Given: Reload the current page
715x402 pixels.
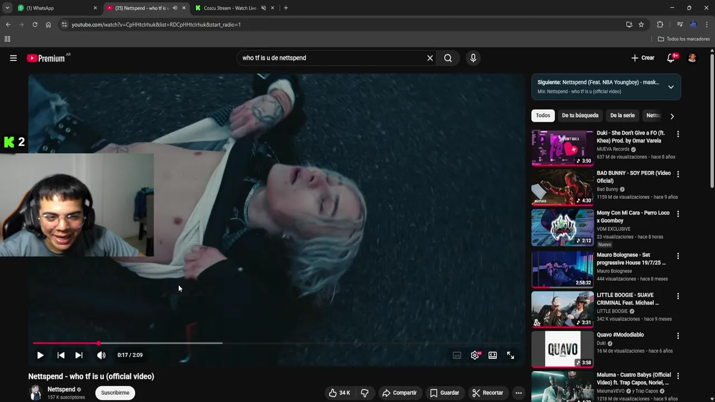Looking at the screenshot, I should coord(35,25).
